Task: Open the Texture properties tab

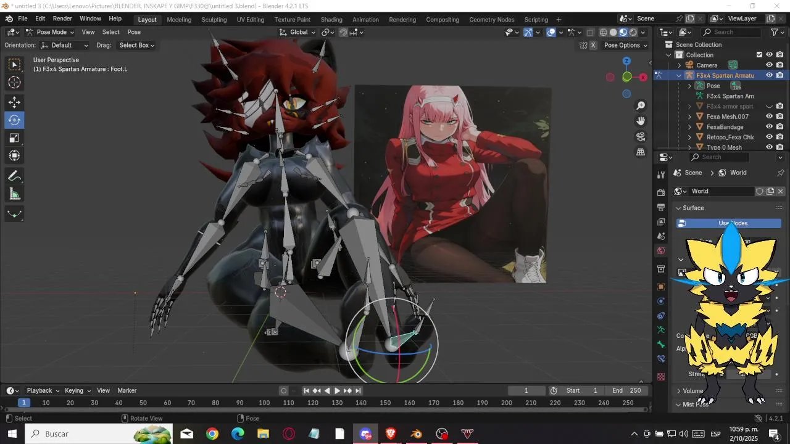Action: click(x=661, y=376)
